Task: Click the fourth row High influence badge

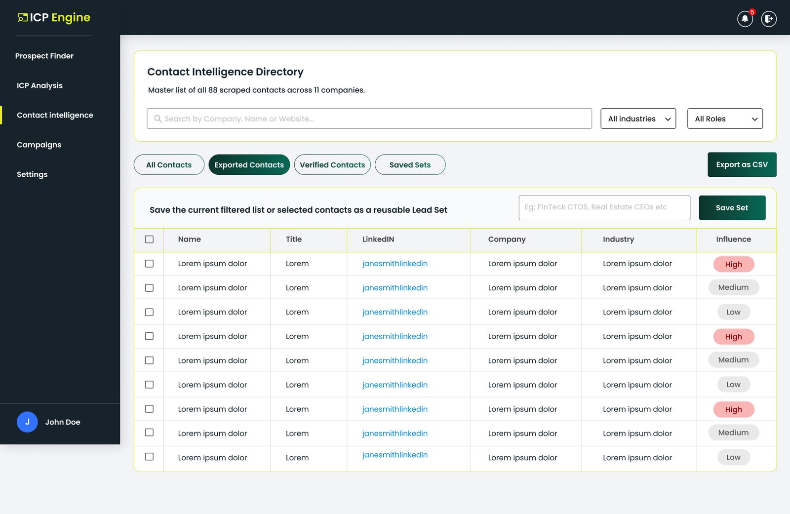Action: click(x=734, y=337)
